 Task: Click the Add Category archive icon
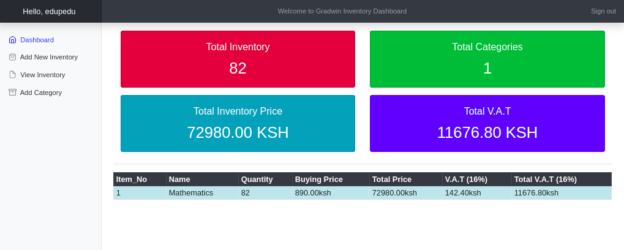12,93
